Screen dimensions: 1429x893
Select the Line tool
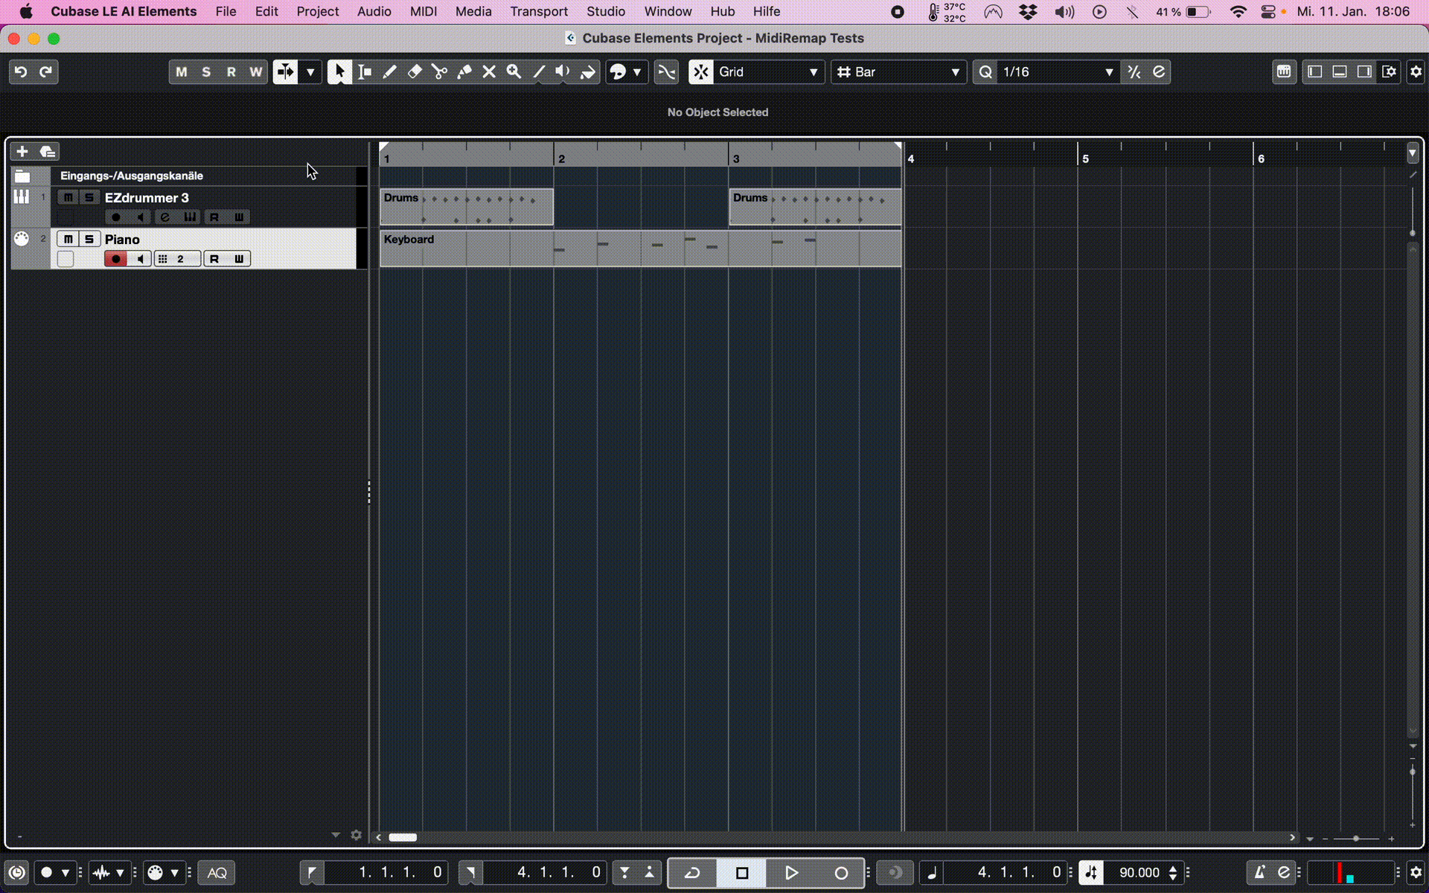[539, 71]
